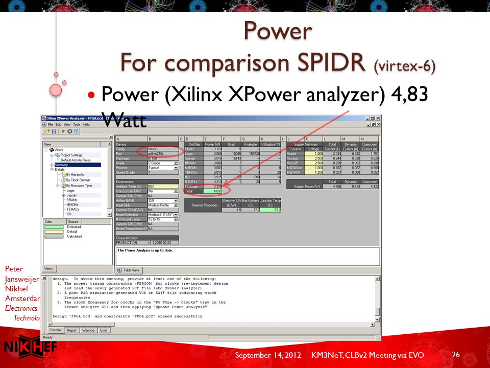Switch to the Report tab
The image size is (490, 368).
tap(71, 330)
